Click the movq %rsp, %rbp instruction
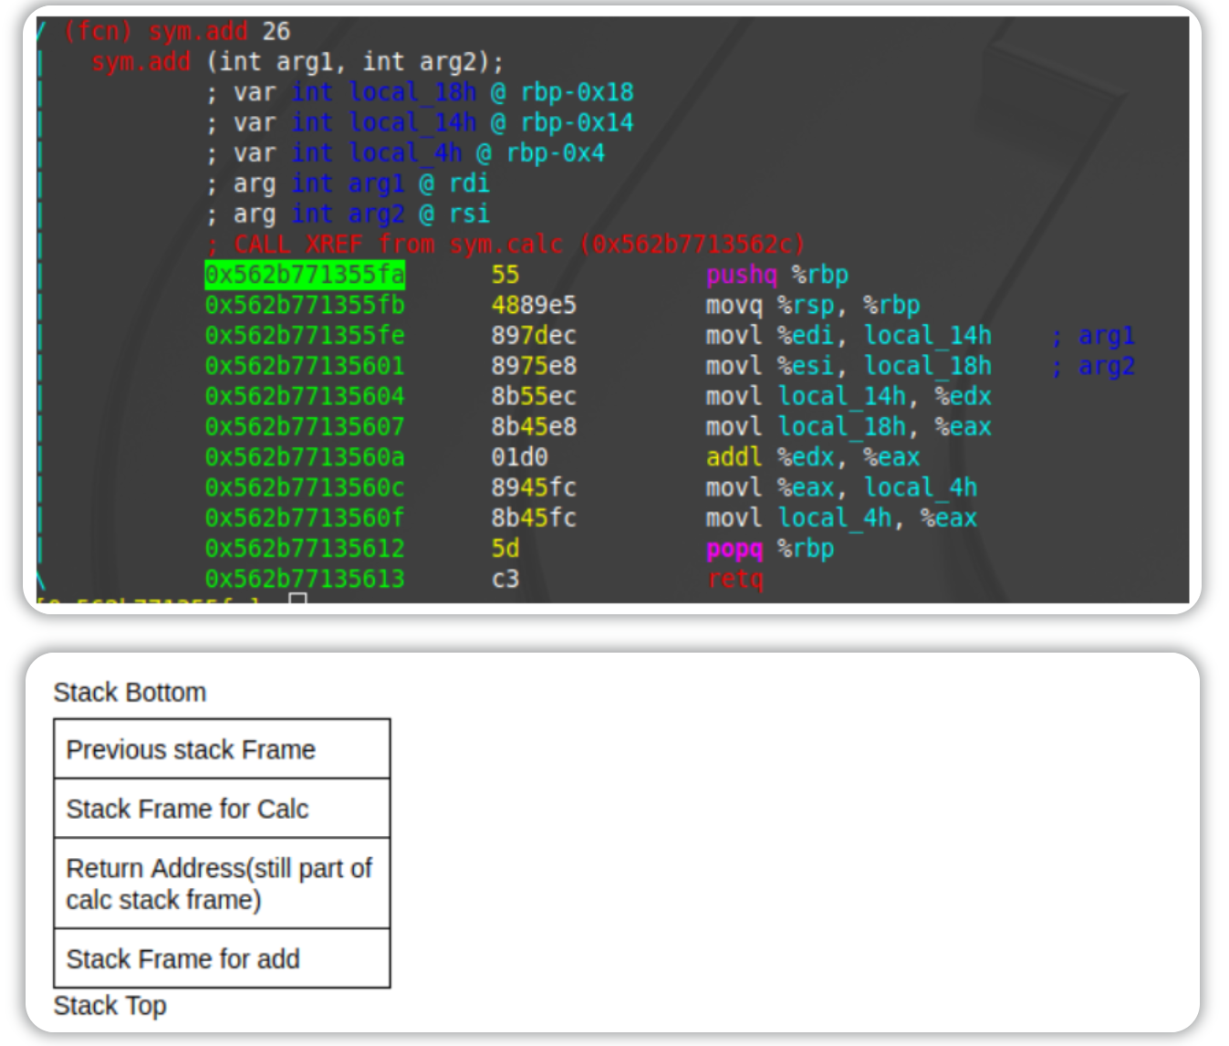This screenshot has height=1046, width=1229. coord(813,305)
